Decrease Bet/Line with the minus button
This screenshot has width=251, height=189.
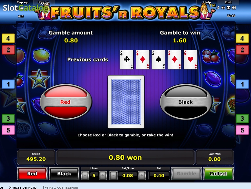coord(114,176)
